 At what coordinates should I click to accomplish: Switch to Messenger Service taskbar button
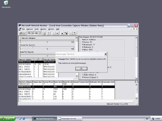tap(70, 119)
